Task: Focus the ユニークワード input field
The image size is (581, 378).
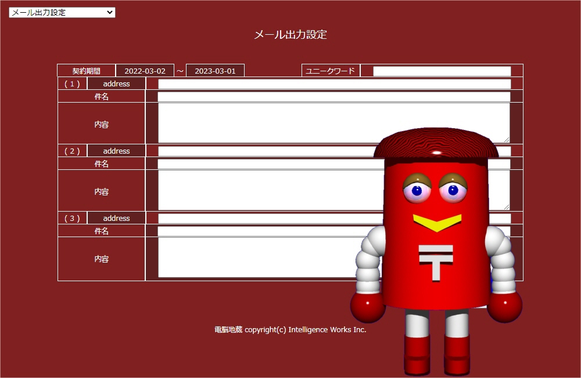Action: (442, 71)
